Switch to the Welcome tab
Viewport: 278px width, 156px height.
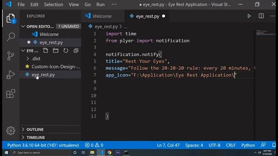click(103, 16)
